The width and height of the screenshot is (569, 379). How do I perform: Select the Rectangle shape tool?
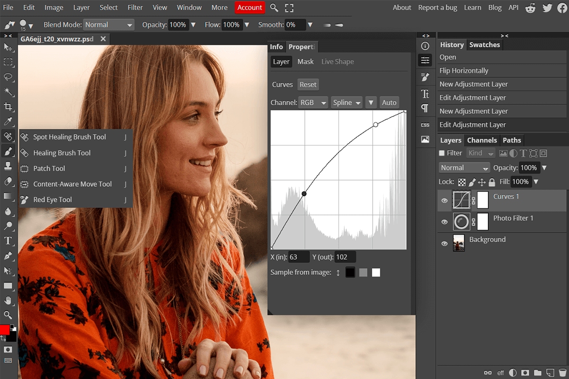[x=8, y=286]
